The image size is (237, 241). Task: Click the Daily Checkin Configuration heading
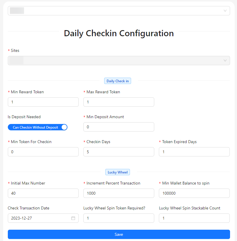pyautogui.click(x=119, y=33)
